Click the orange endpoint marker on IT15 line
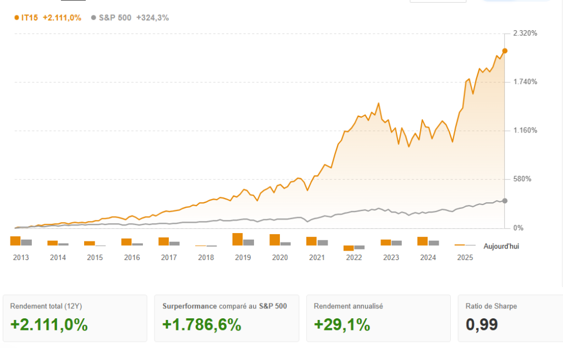This screenshot has height=348, width=563. coord(505,51)
